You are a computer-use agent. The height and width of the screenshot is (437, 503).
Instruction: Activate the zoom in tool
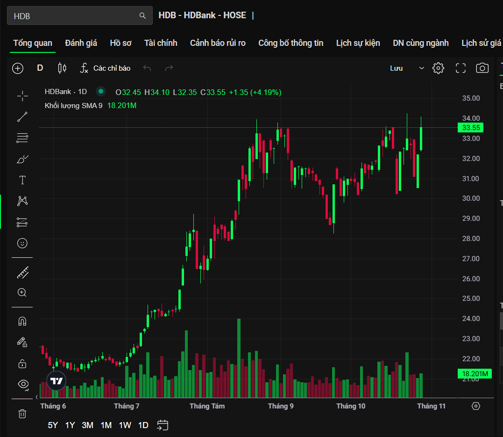point(22,293)
